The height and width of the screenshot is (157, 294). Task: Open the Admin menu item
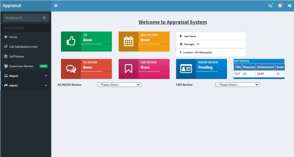(x=26, y=85)
